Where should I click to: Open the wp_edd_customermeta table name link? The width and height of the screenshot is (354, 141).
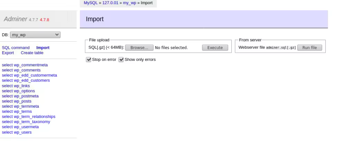[x=36, y=75]
